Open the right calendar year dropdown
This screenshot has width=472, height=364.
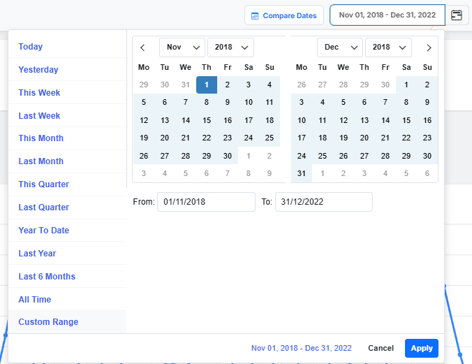pos(388,48)
